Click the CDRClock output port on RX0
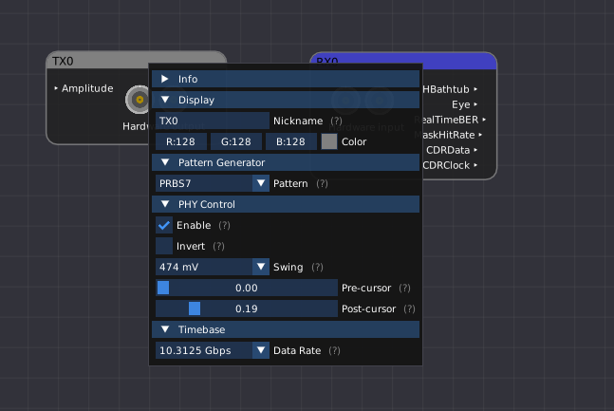This screenshot has height=411, width=614. pyautogui.click(x=475, y=165)
